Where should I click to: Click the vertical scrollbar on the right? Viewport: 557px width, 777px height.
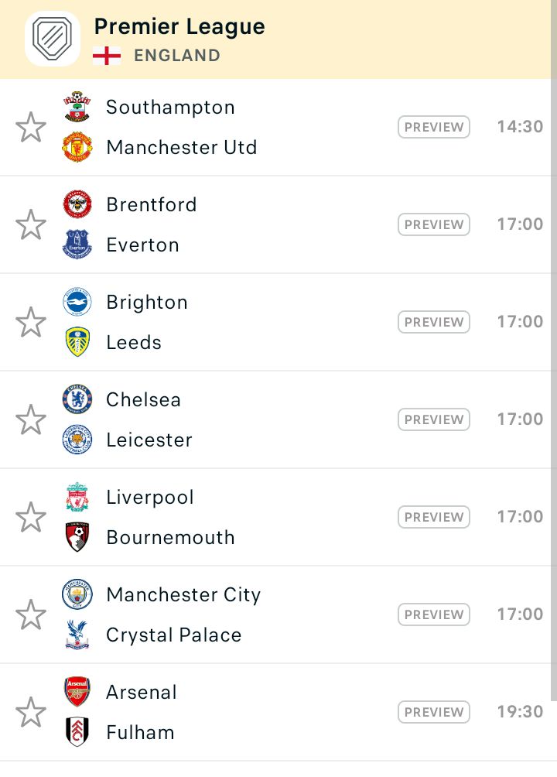point(554,351)
